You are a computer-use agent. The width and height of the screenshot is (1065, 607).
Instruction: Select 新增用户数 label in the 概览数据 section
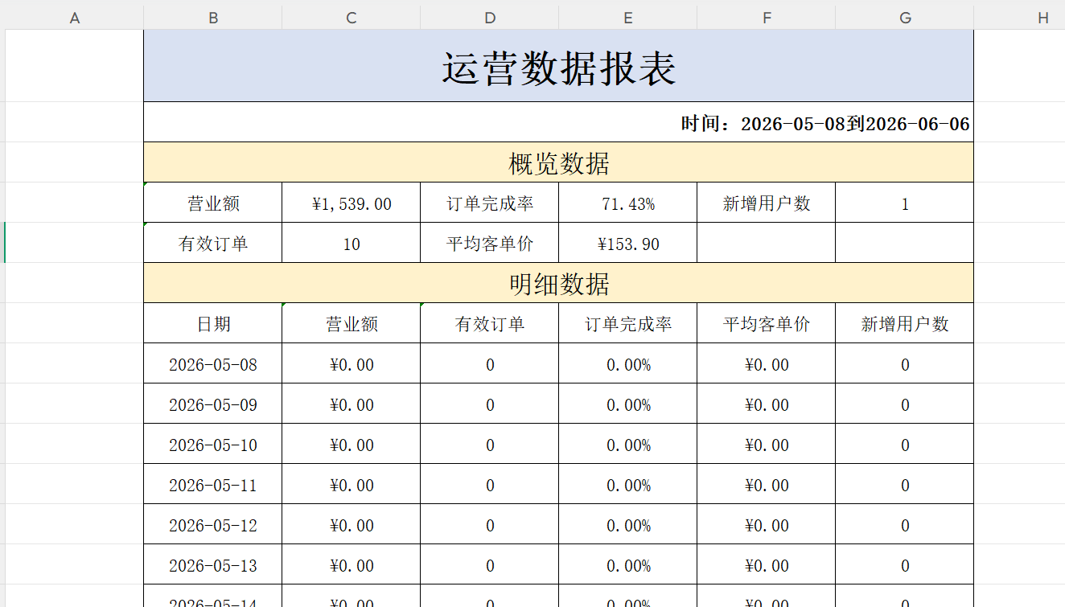click(767, 203)
